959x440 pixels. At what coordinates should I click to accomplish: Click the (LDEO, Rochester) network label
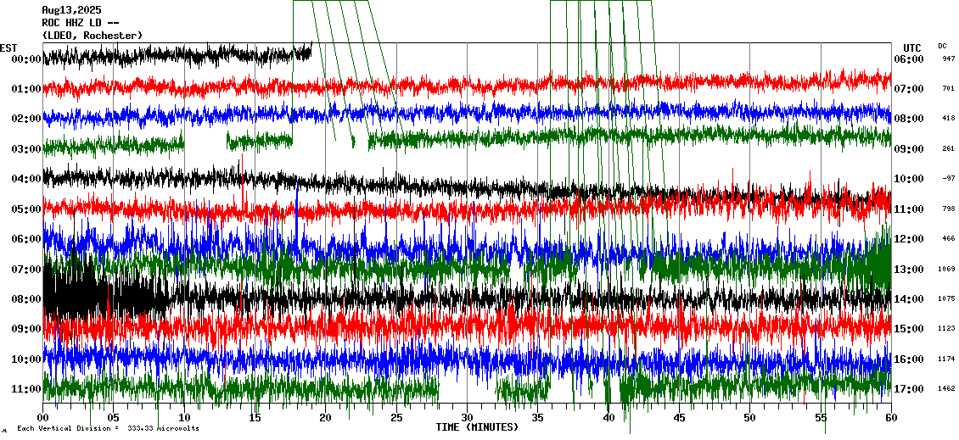(x=92, y=35)
